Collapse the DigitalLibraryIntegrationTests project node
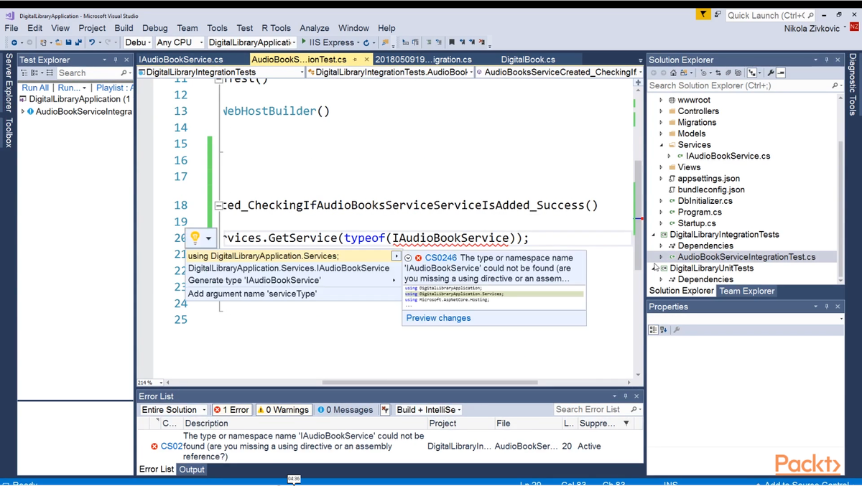 654,235
